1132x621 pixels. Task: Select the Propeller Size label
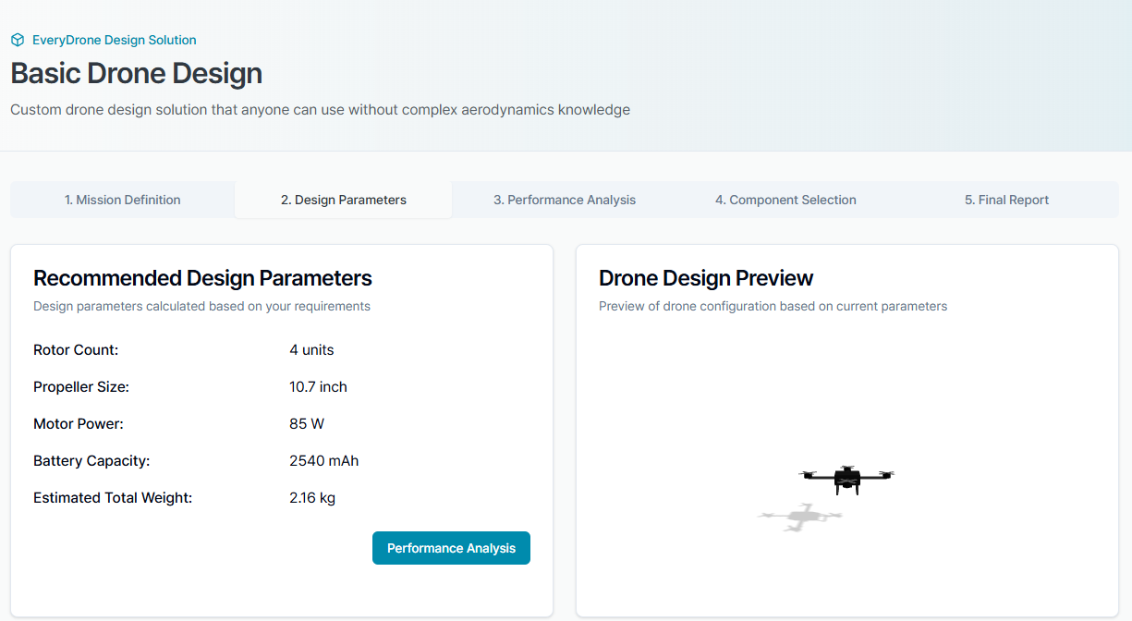(81, 387)
